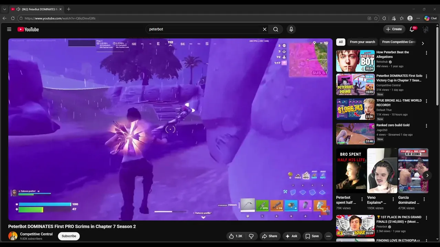This screenshot has width=440, height=247.
Task: Run search with magnifier button
Action: 276,29
